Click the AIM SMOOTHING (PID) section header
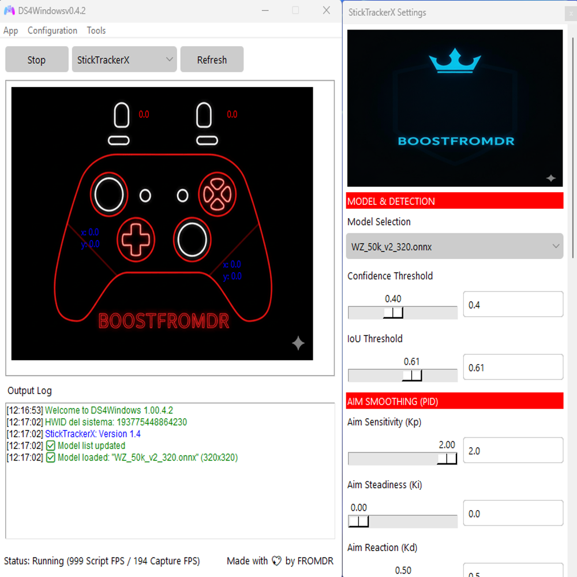This screenshot has height=577, width=577. pyautogui.click(x=455, y=401)
